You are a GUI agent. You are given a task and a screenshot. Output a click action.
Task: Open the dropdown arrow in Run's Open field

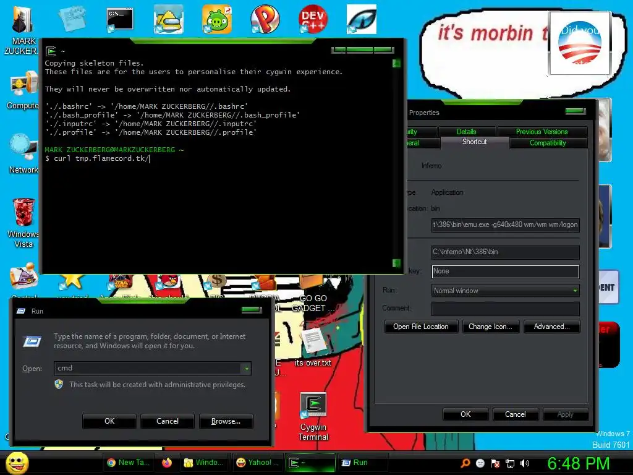[246, 369]
